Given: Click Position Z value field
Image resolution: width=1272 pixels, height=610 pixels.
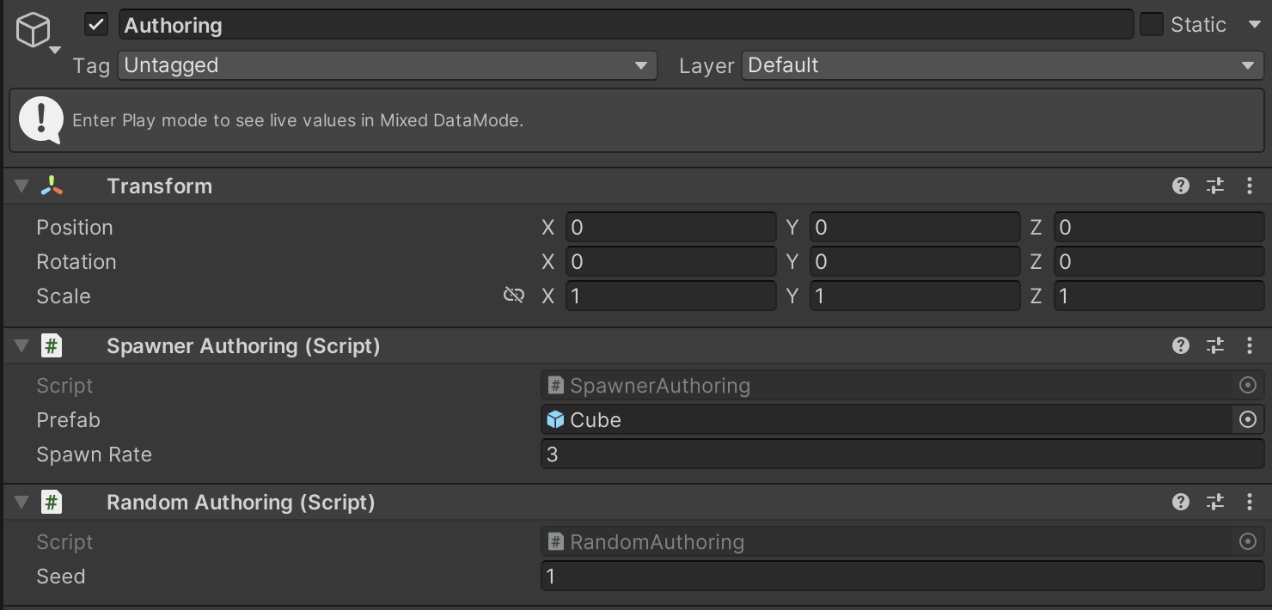Looking at the screenshot, I should tap(1159, 228).
